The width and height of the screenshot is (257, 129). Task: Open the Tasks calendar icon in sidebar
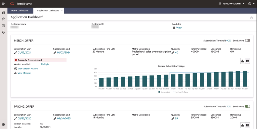(x=3, y=26)
